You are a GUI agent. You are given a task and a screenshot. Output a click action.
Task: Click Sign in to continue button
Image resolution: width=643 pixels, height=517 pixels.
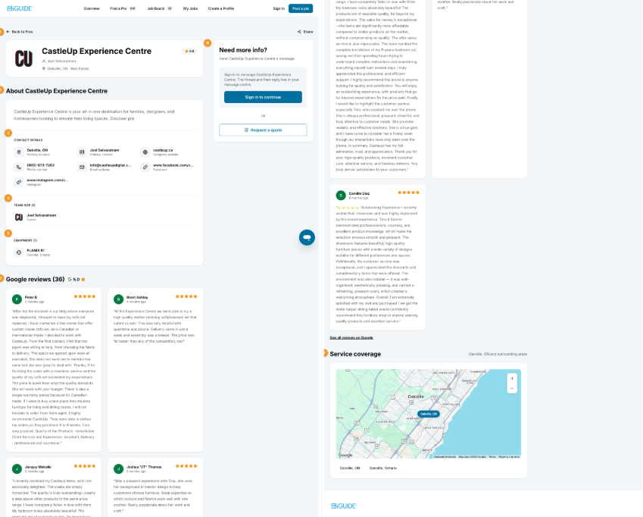pyautogui.click(x=263, y=97)
